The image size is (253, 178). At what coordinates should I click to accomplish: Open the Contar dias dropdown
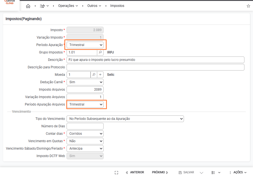[85, 134]
